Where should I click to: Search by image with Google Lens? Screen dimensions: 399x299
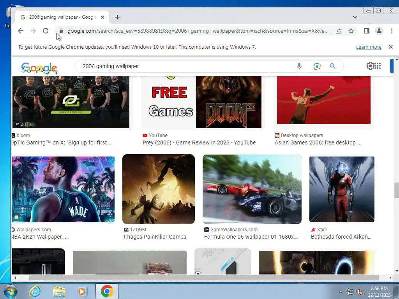click(317, 66)
